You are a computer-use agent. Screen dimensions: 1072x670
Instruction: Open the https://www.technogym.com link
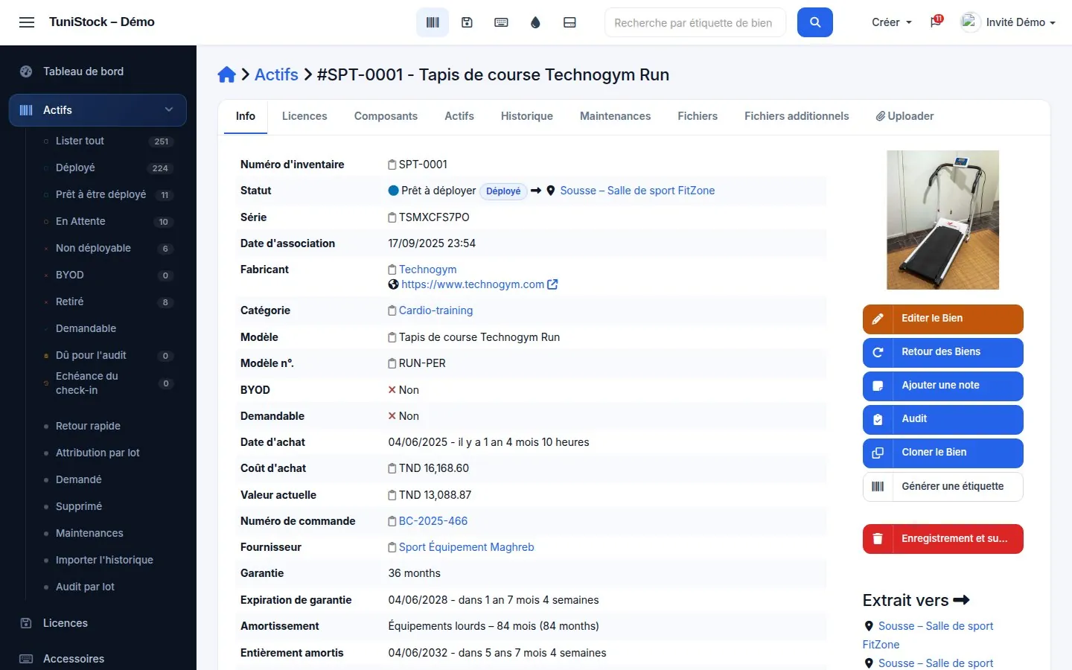click(473, 284)
